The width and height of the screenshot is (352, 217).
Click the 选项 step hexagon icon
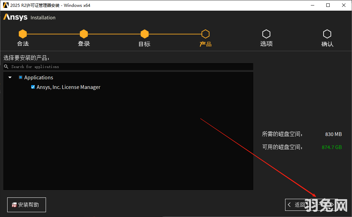coord(266,34)
